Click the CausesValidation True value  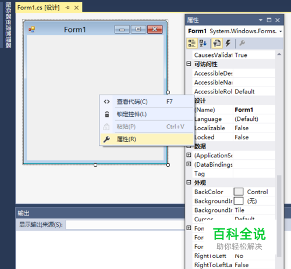(254, 55)
